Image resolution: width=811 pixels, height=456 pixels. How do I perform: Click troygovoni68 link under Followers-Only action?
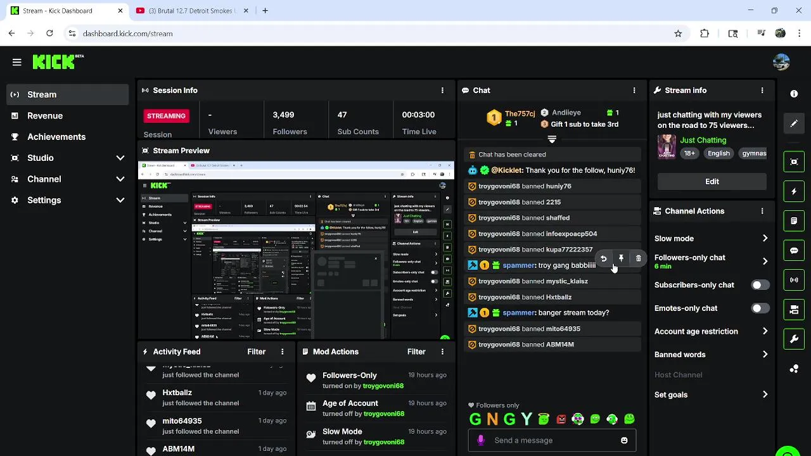[x=383, y=386]
